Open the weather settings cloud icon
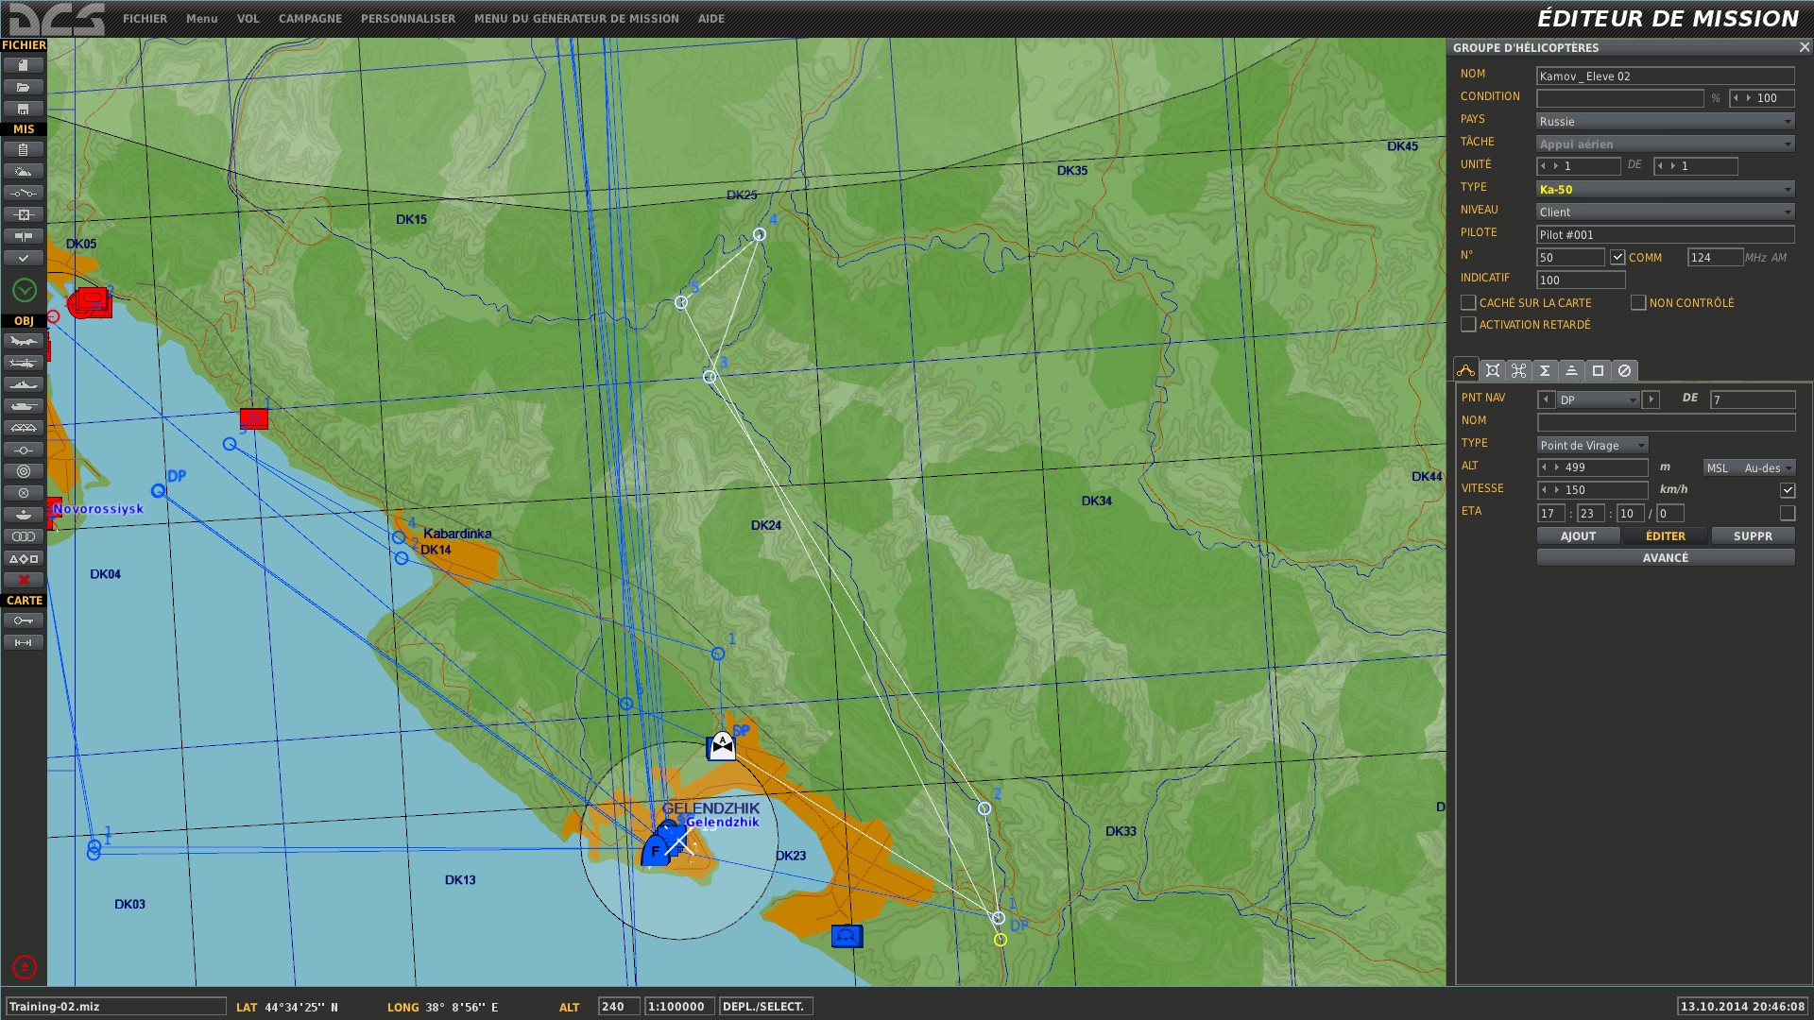The height and width of the screenshot is (1020, 1814). tap(24, 171)
